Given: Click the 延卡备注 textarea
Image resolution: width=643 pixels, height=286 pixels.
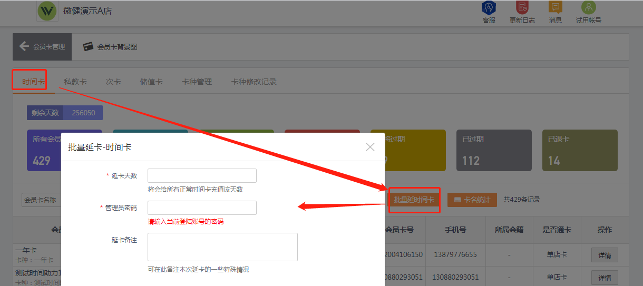Looking at the screenshot, I should [x=222, y=247].
